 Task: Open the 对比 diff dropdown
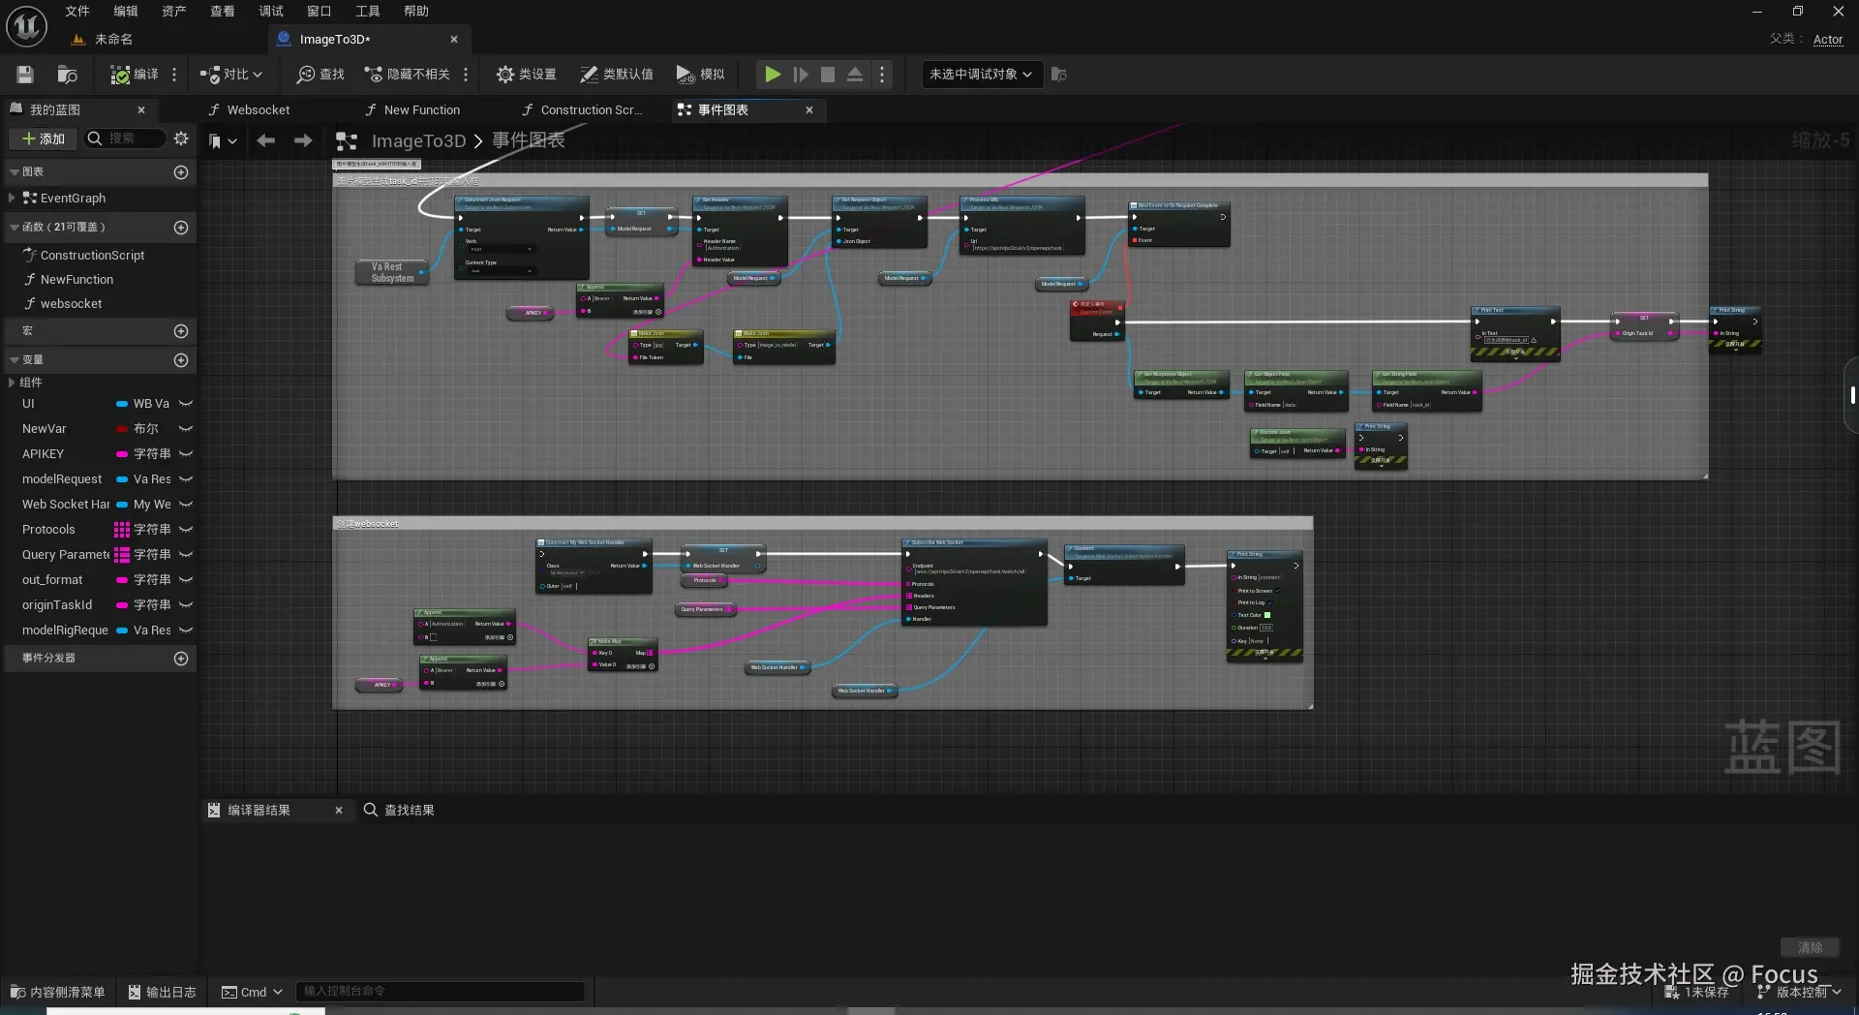pyautogui.click(x=231, y=75)
